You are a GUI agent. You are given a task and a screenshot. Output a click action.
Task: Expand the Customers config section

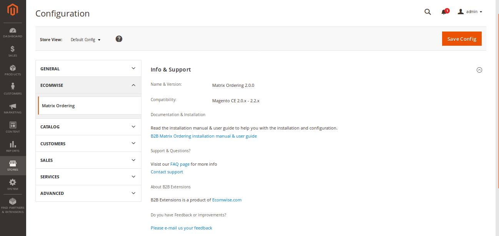coord(88,143)
